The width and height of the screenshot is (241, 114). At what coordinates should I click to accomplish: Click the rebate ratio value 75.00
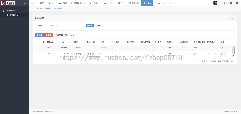click(183, 54)
